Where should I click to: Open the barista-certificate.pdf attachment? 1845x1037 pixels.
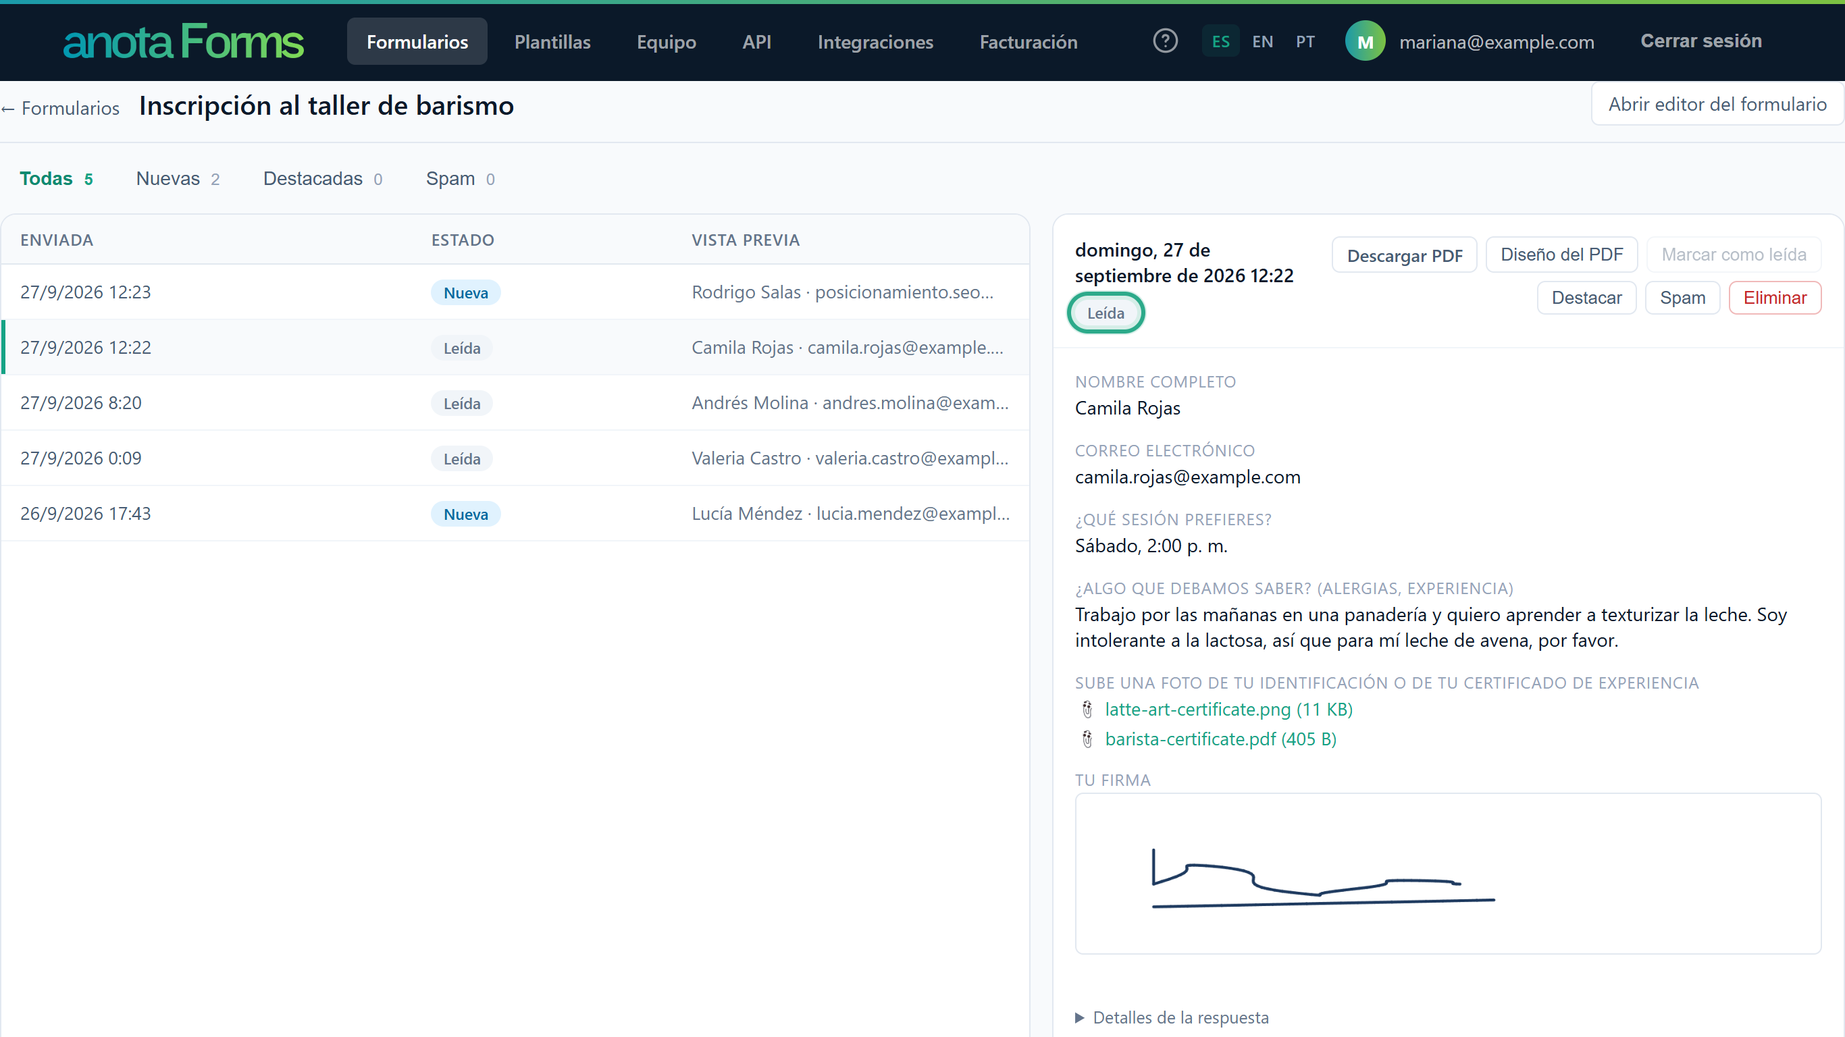[1220, 739]
